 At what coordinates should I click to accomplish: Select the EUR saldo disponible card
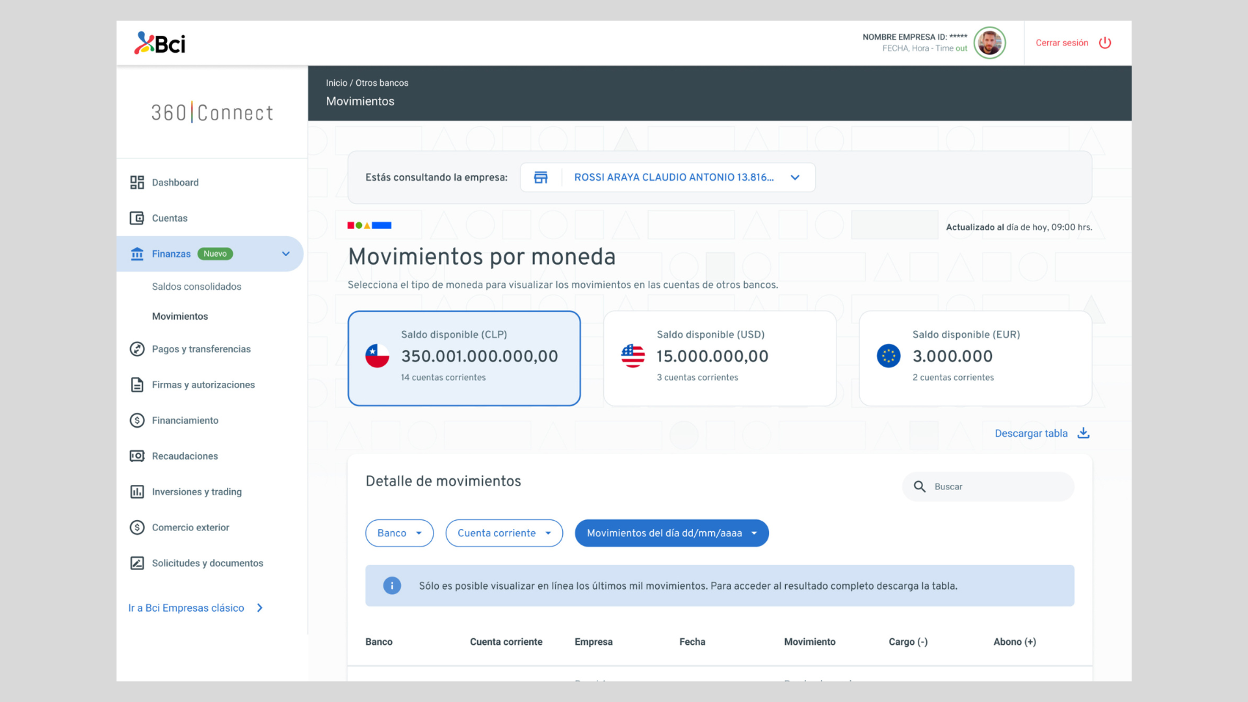[x=975, y=358]
